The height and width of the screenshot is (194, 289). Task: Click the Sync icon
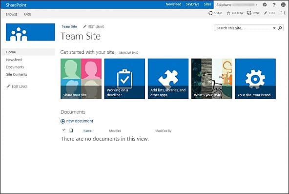pyautogui.click(x=249, y=13)
